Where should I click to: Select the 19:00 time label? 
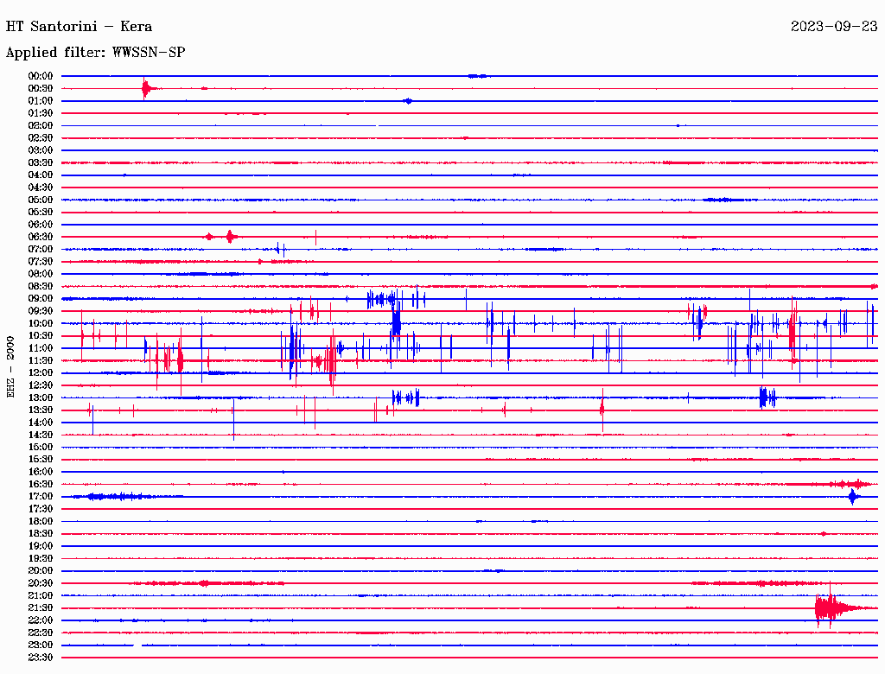(x=41, y=546)
